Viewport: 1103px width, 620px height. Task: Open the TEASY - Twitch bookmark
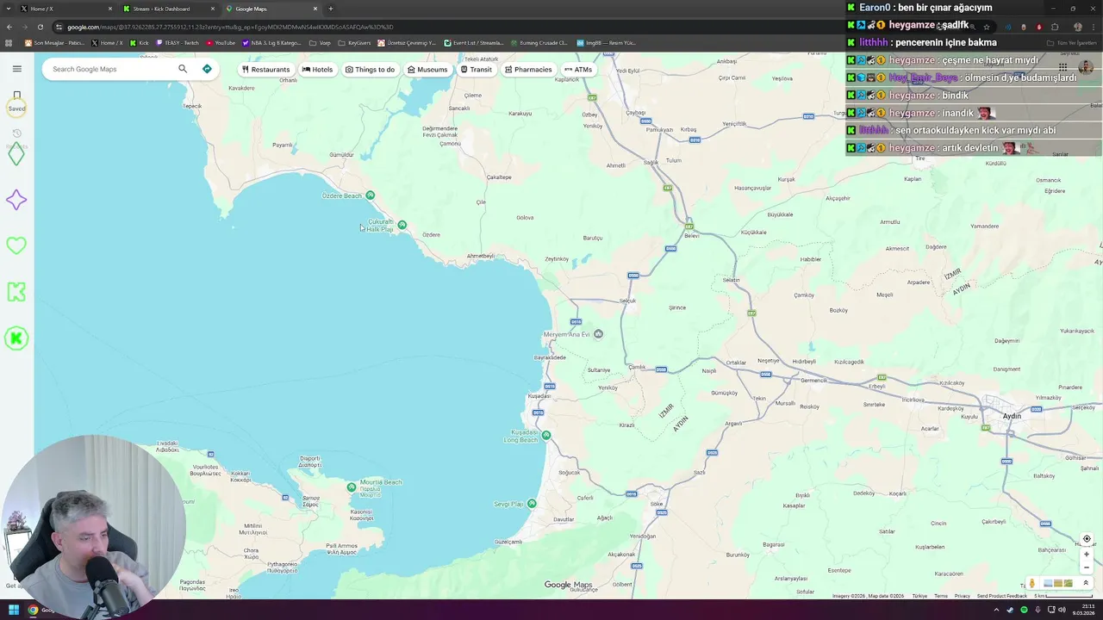(178, 42)
